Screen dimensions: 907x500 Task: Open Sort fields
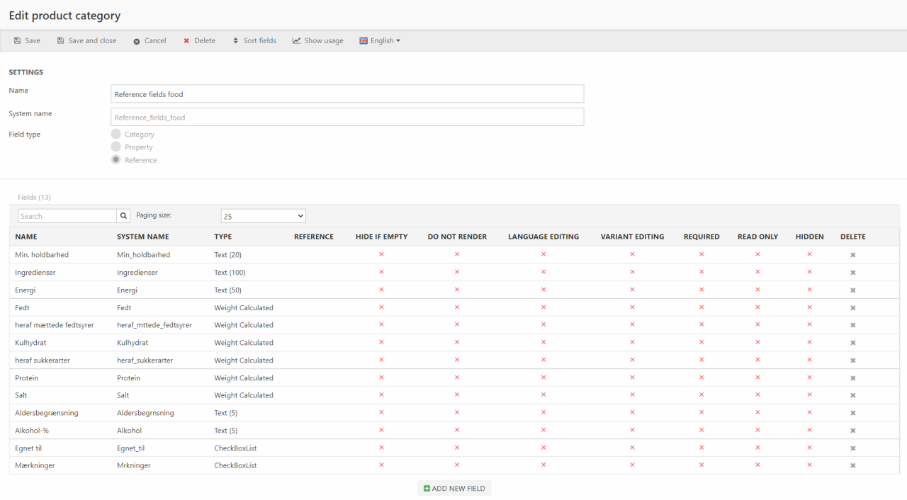[254, 41]
